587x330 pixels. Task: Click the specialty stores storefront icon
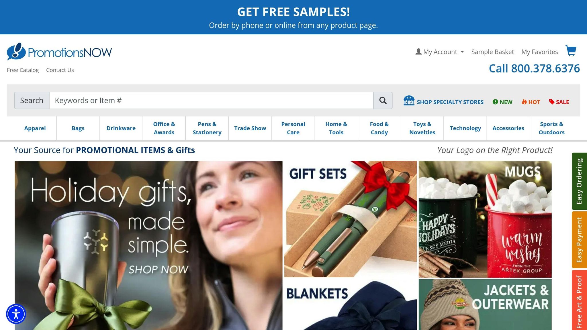409,101
